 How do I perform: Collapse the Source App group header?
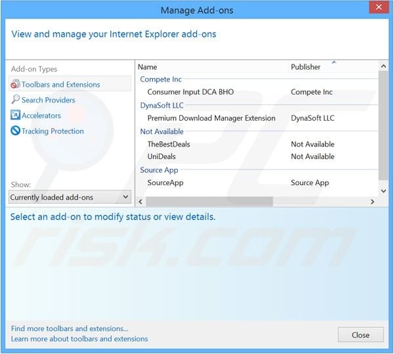coord(159,170)
